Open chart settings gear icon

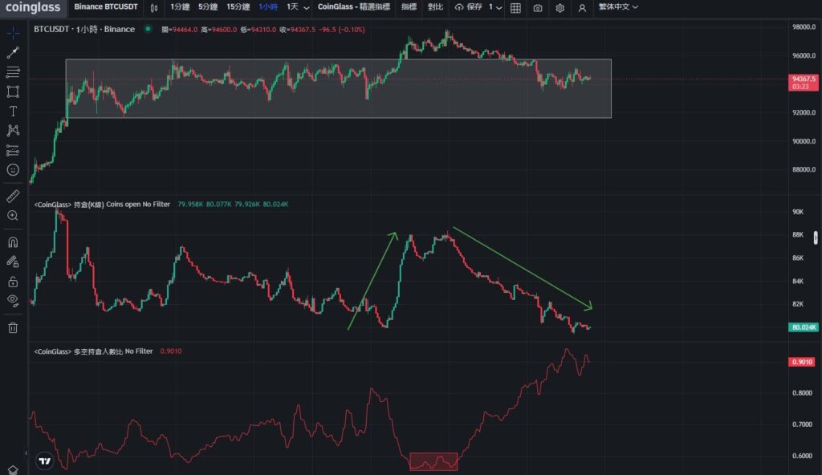[x=560, y=7]
